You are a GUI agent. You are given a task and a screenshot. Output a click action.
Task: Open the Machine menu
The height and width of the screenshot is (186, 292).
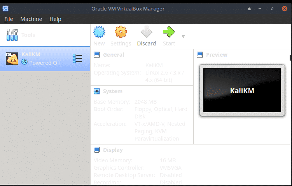[31, 19]
